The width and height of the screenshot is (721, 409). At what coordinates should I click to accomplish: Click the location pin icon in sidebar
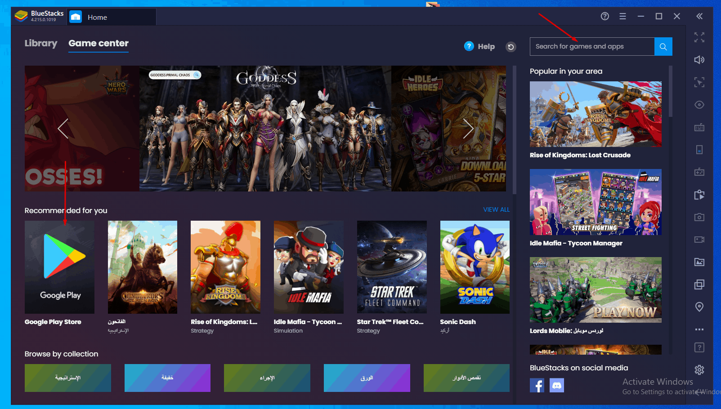[699, 307]
